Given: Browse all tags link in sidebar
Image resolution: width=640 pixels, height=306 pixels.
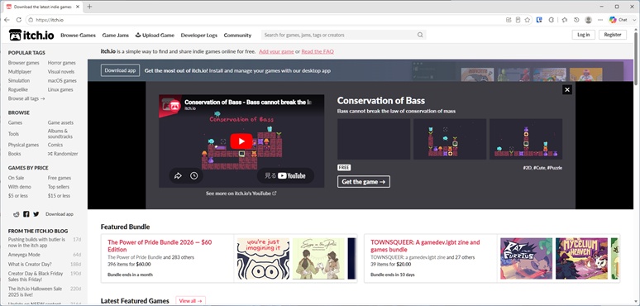Looking at the screenshot, I should point(26,98).
